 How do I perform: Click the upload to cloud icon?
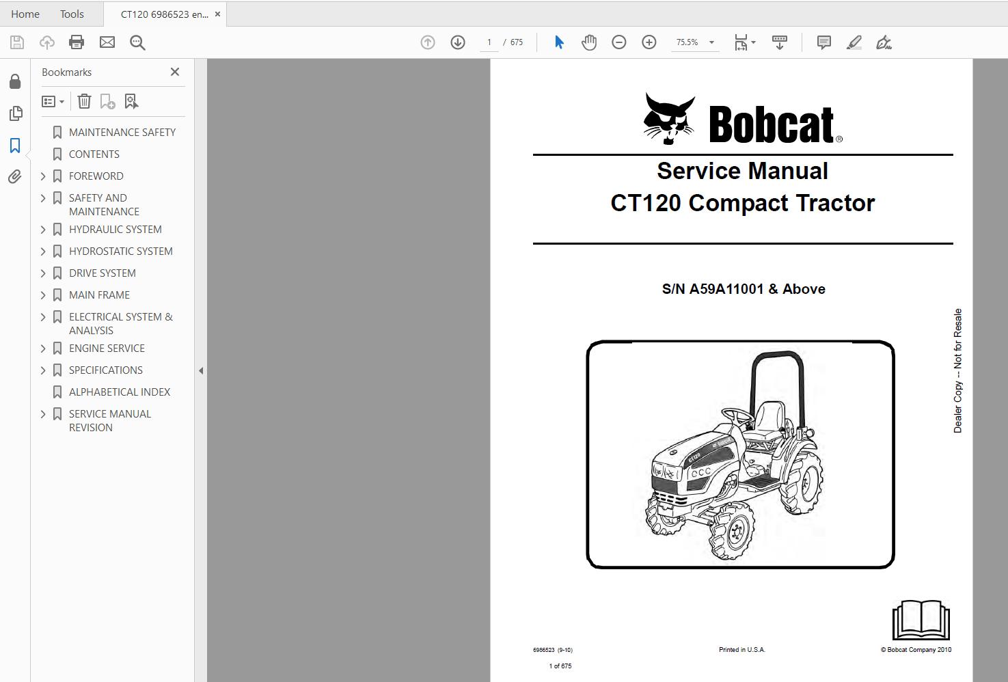(x=46, y=42)
